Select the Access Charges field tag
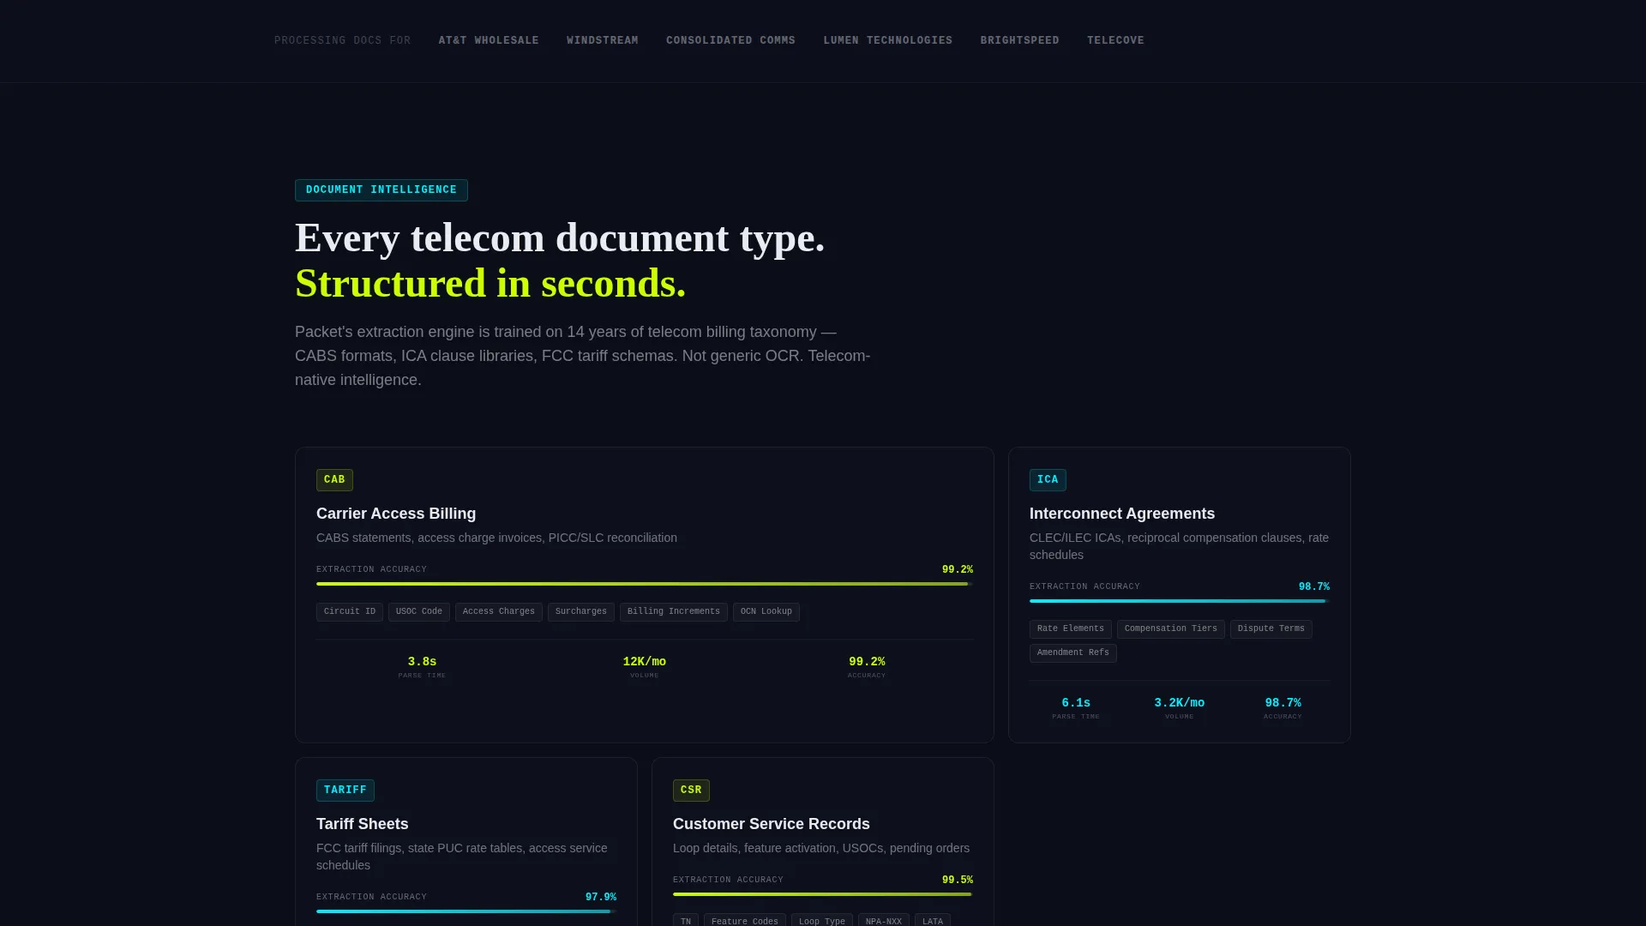This screenshot has width=1646, height=926. click(499, 612)
